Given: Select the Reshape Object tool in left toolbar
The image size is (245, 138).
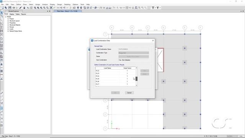Looking at the screenshot, I should (x=2, y=16).
